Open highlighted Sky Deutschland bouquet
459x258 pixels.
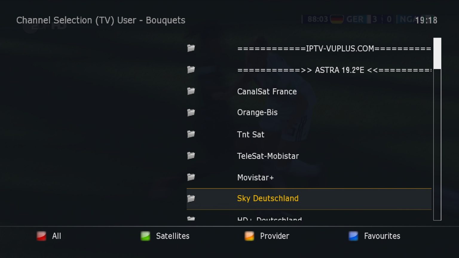click(309, 199)
